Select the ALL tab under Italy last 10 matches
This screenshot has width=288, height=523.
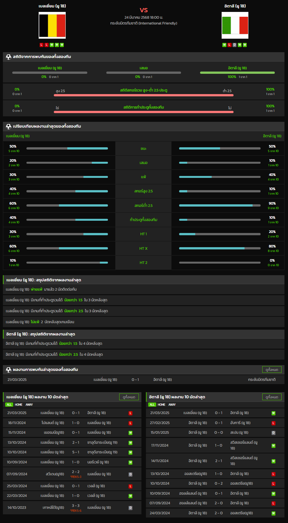tap(152, 405)
